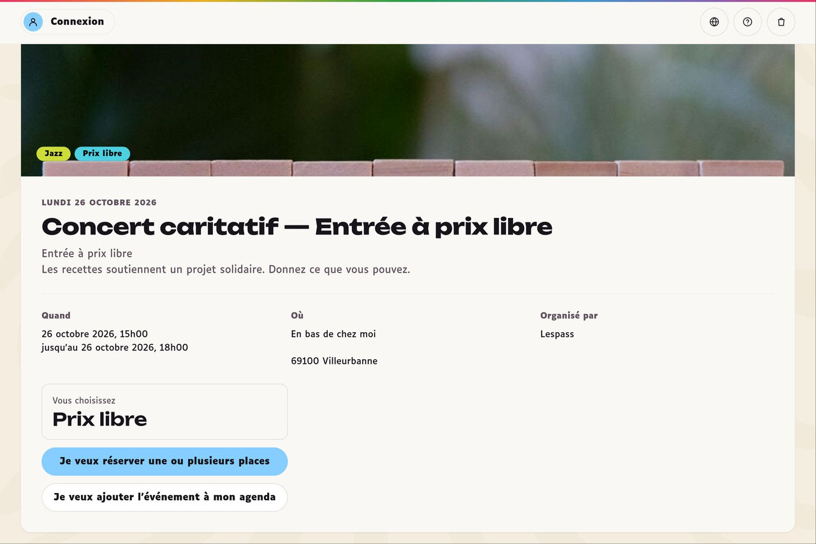
Task: Click the Vous choisissez label
Action: coord(84,401)
